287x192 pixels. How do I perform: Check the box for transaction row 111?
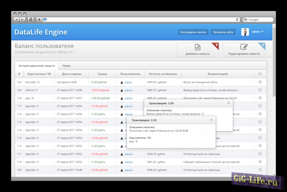point(260,154)
